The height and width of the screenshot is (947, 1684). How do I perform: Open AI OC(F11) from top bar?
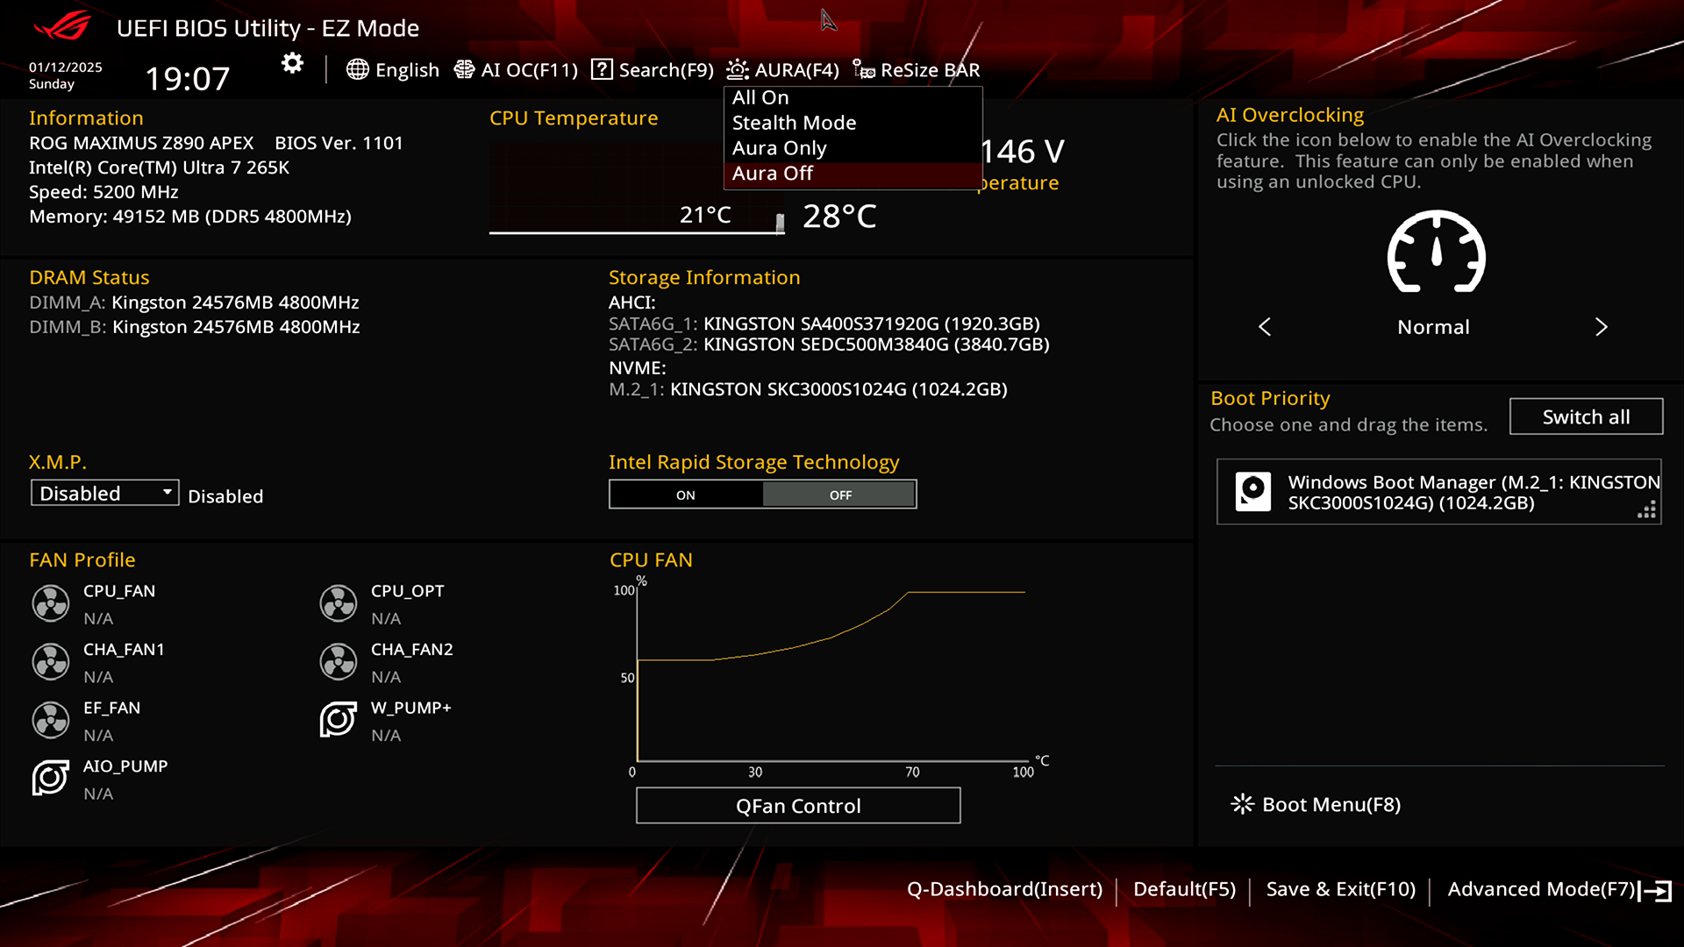(x=530, y=70)
